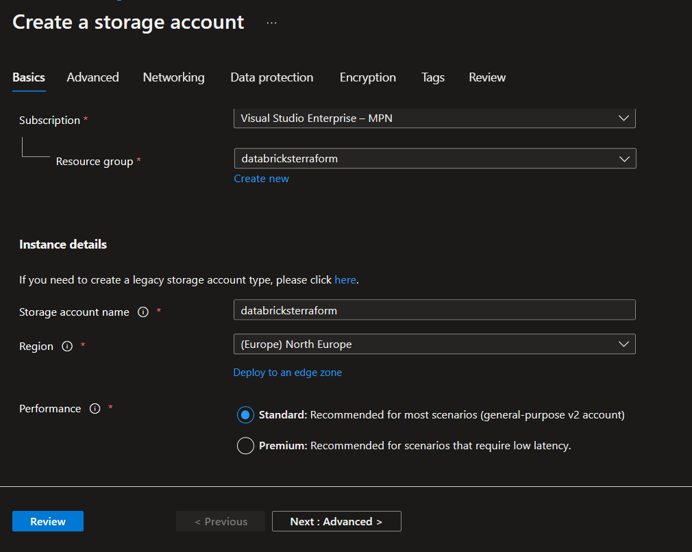The height and width of the screenshot is (552, 692).
Task: Click the info icon beside Storage account name
Action: [x=143, y=312]
